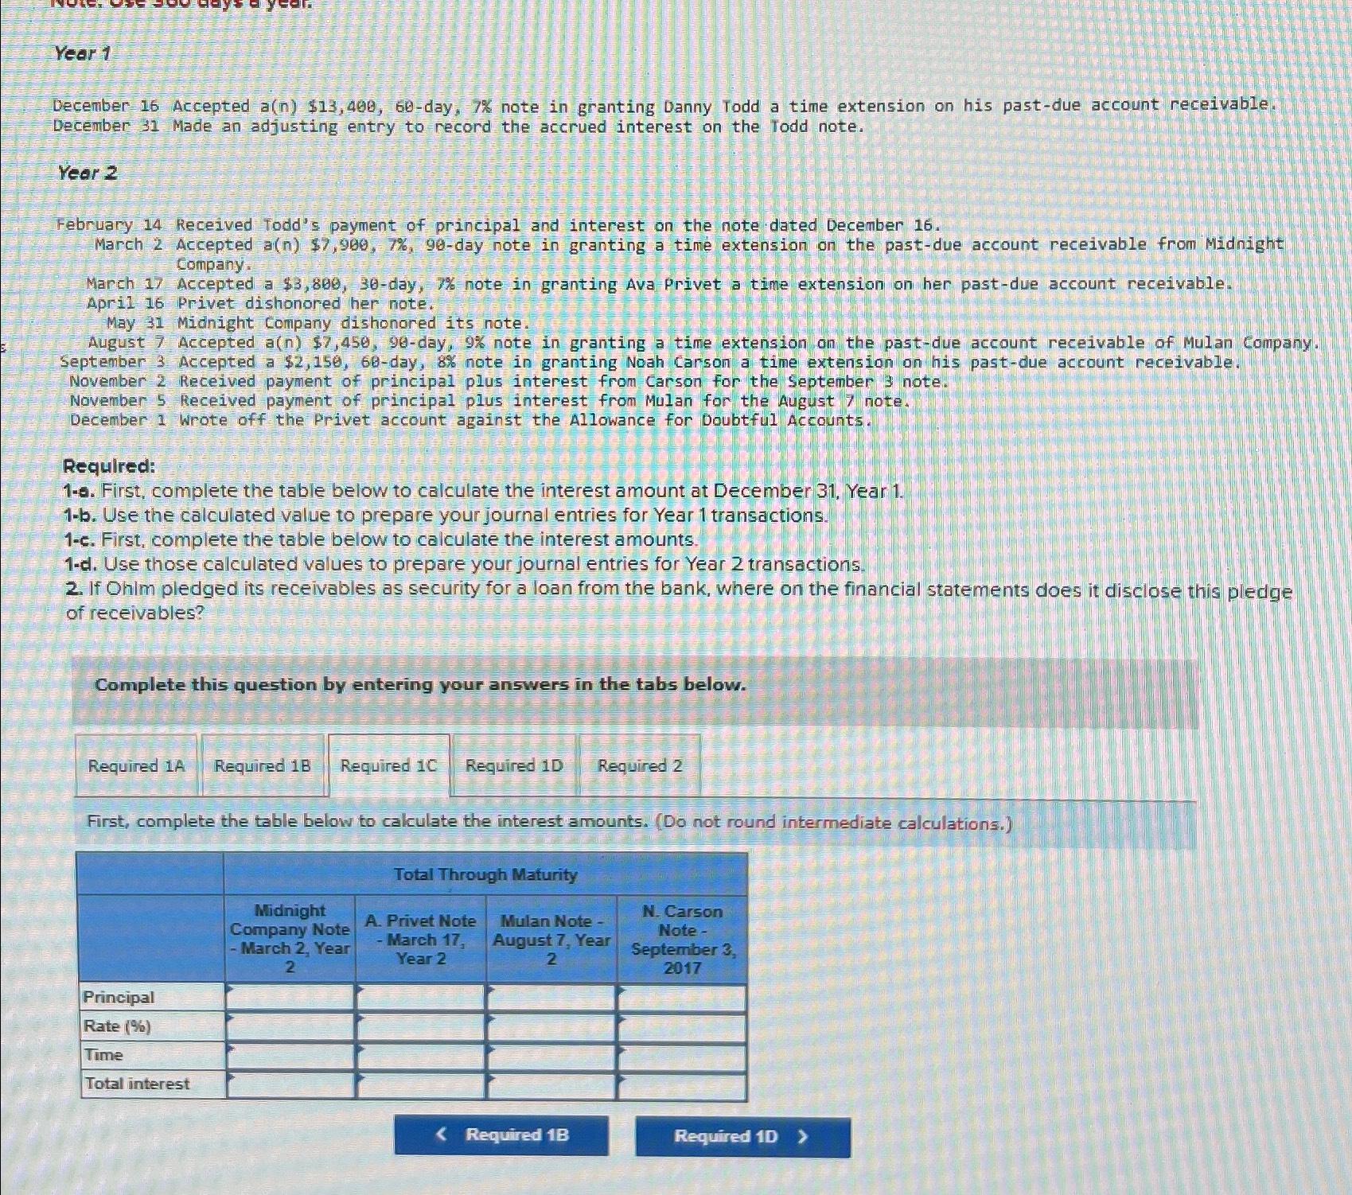Click the 'Required:' heading
This screenshot has height=1195, width=1352.
tap(109, 466)
